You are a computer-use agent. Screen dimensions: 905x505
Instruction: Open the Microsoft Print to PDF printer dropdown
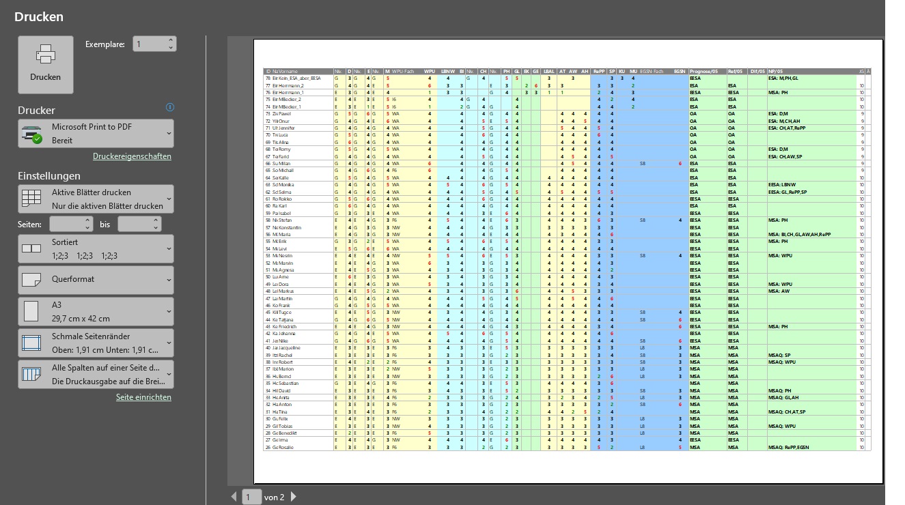click(x=96, y=134)
